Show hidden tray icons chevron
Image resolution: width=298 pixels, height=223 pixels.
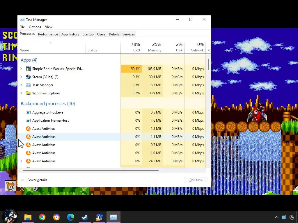[x=277, y=217]
